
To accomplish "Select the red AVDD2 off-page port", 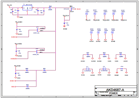I will click(x=13, y=59).
